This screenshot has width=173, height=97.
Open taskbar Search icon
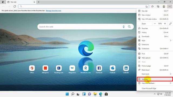(x=73, y=94)
